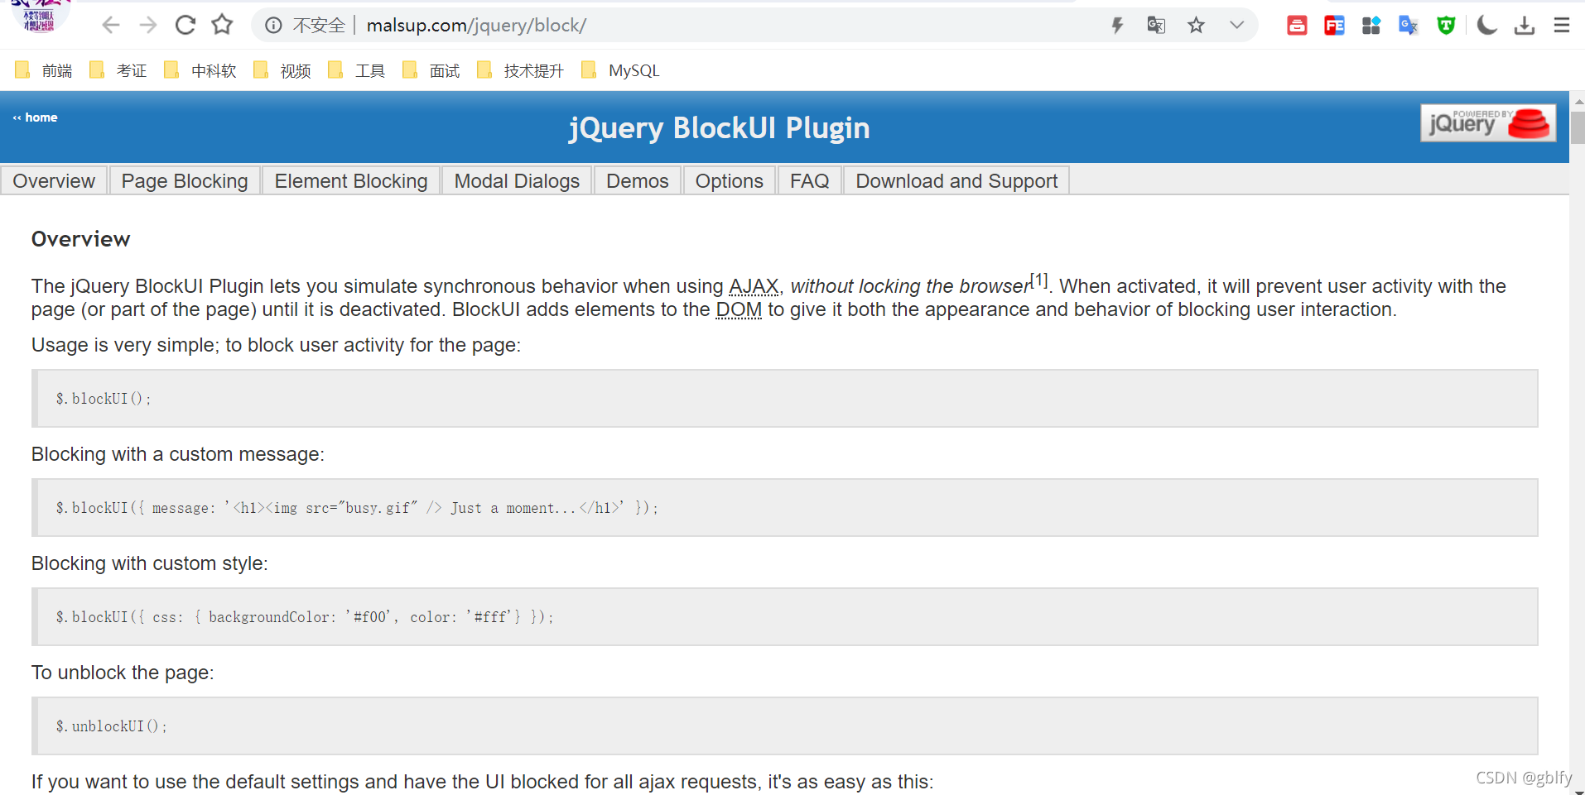Open the page translate icon in address bar
The image size is (1585, 795).
coord(1156,26)
